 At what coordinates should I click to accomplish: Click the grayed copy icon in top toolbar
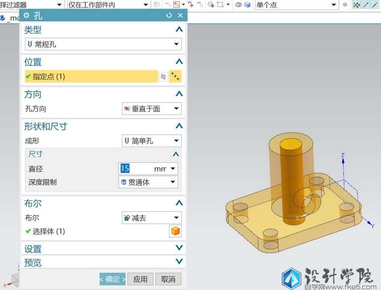157,5
